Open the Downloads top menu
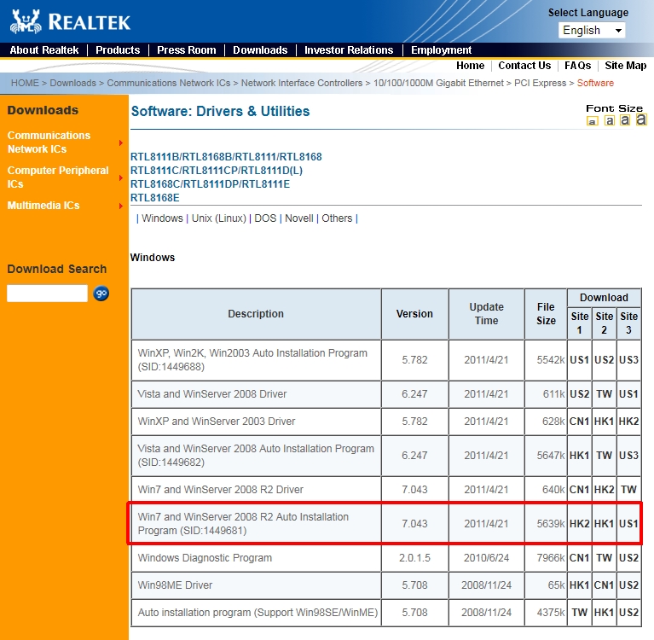The height and width of the screenshot is (640, 654). click(x=260, y=50)
